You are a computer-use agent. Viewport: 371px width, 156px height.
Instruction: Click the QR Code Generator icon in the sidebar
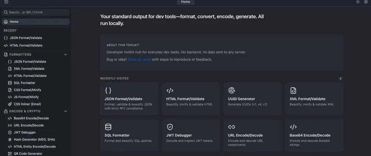10,154
